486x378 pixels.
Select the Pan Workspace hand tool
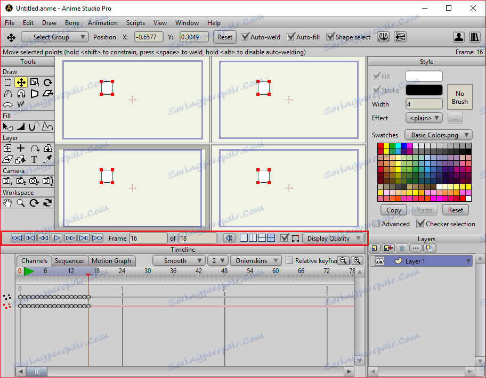click(7, 203)
